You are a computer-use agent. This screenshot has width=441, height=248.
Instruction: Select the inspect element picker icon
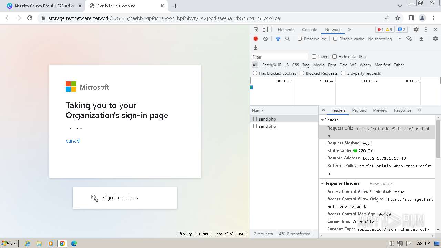pos(256,30)
